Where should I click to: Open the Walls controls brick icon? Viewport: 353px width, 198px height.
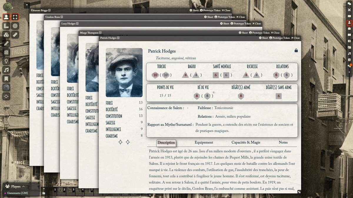click(6, 52)
